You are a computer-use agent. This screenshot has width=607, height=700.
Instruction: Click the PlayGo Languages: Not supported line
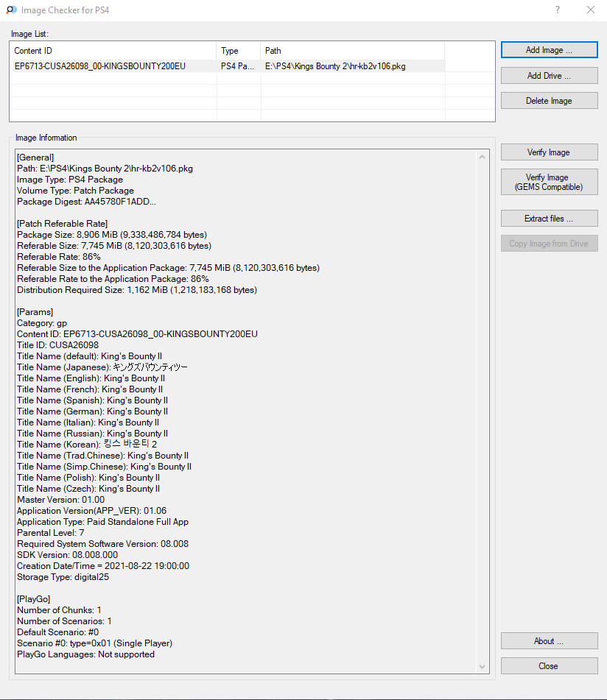[x=85, y=654]
